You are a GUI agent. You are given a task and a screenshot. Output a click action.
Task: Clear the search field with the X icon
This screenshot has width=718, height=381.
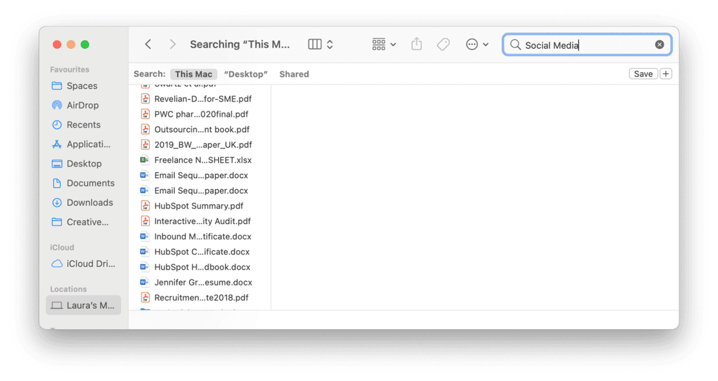coord(660,44)
